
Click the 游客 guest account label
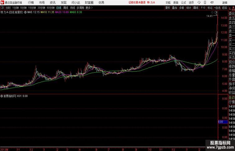pyautogui.click(x=225, y=2)
